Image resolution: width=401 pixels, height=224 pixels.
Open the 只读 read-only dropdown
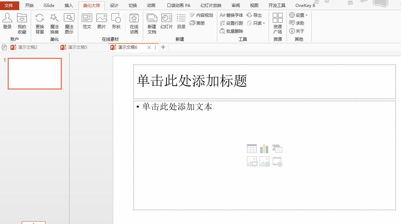(x=256, y=23)
